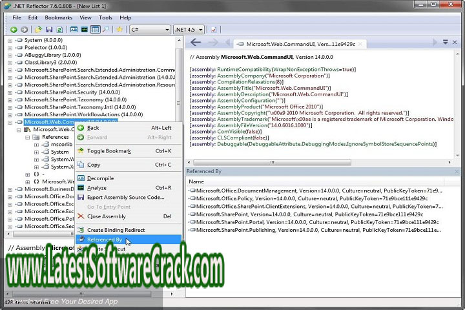Choose Create Binding Redirect
The height and width of the screenshot is (310, 465).
(x=129, y=230)
